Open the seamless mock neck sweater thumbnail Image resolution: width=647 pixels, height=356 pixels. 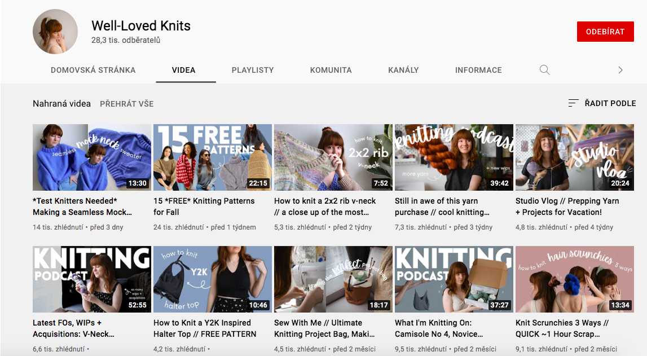[x=92, y=157]
